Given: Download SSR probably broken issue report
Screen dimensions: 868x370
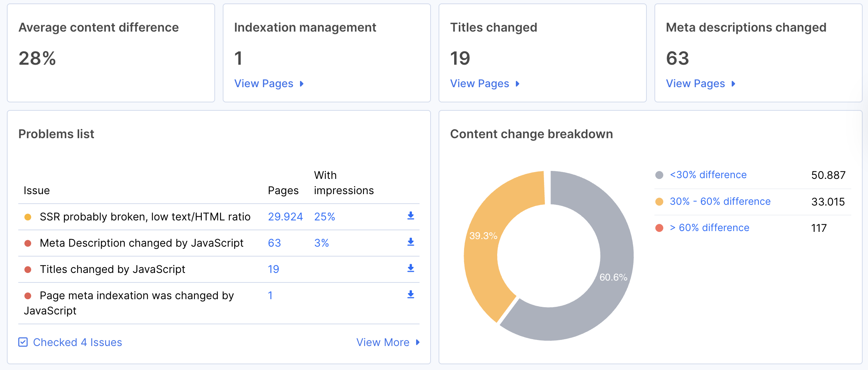Looking at the screenshot, I should tap(410, 216).
